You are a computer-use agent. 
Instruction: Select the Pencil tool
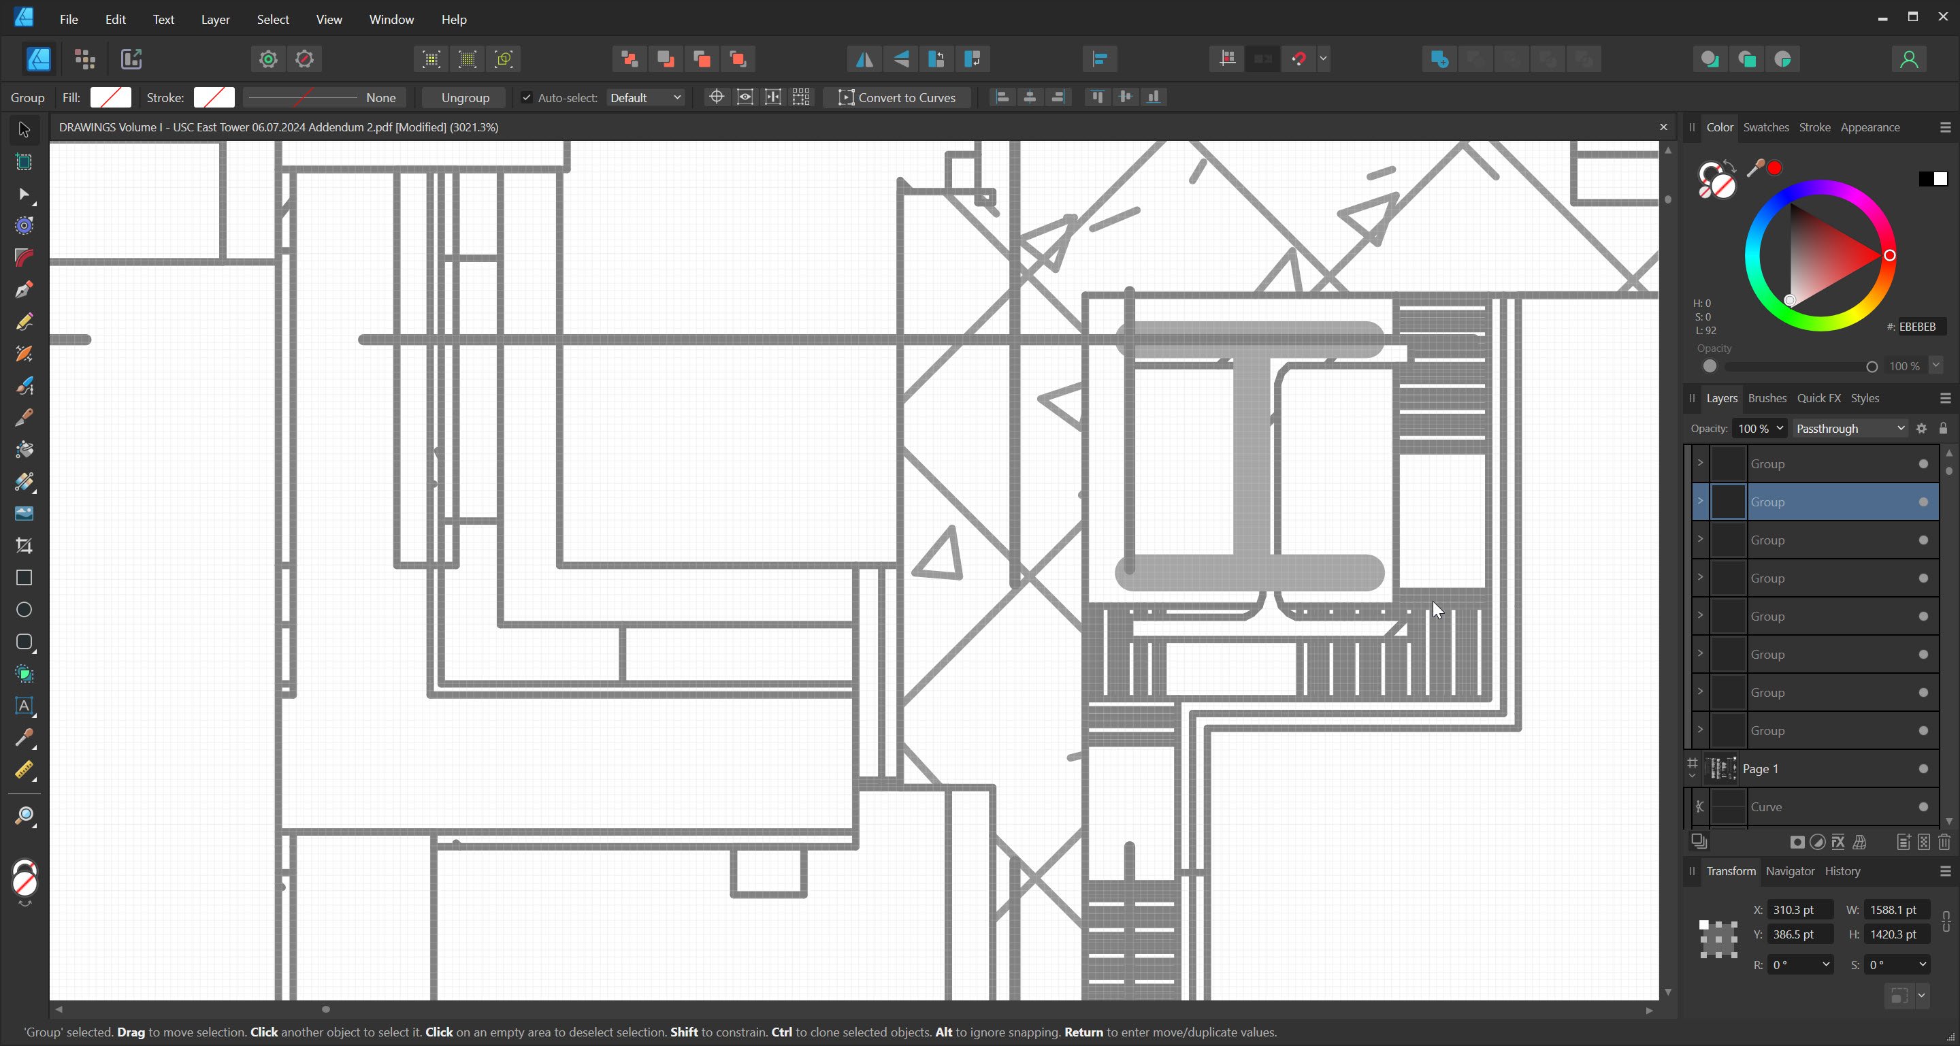tap(24, 322)
